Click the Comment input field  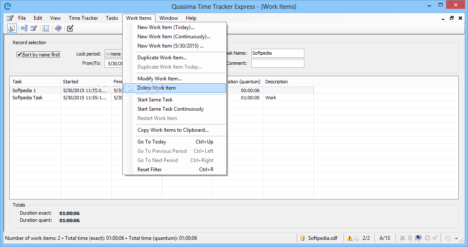click(277, 63)
